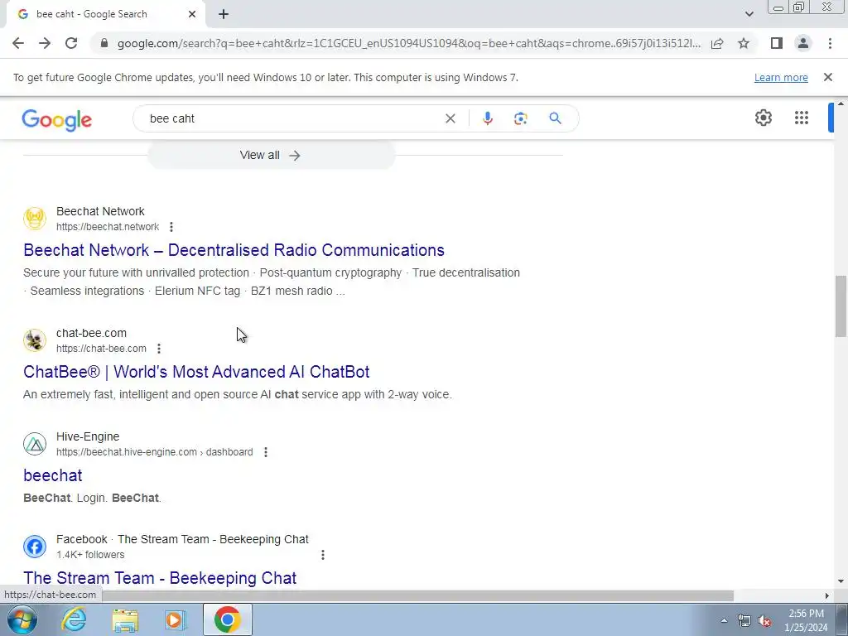Screen dimensions: 848x636
Task: Open Chrome side panel
Action: [x=777, y=43]
